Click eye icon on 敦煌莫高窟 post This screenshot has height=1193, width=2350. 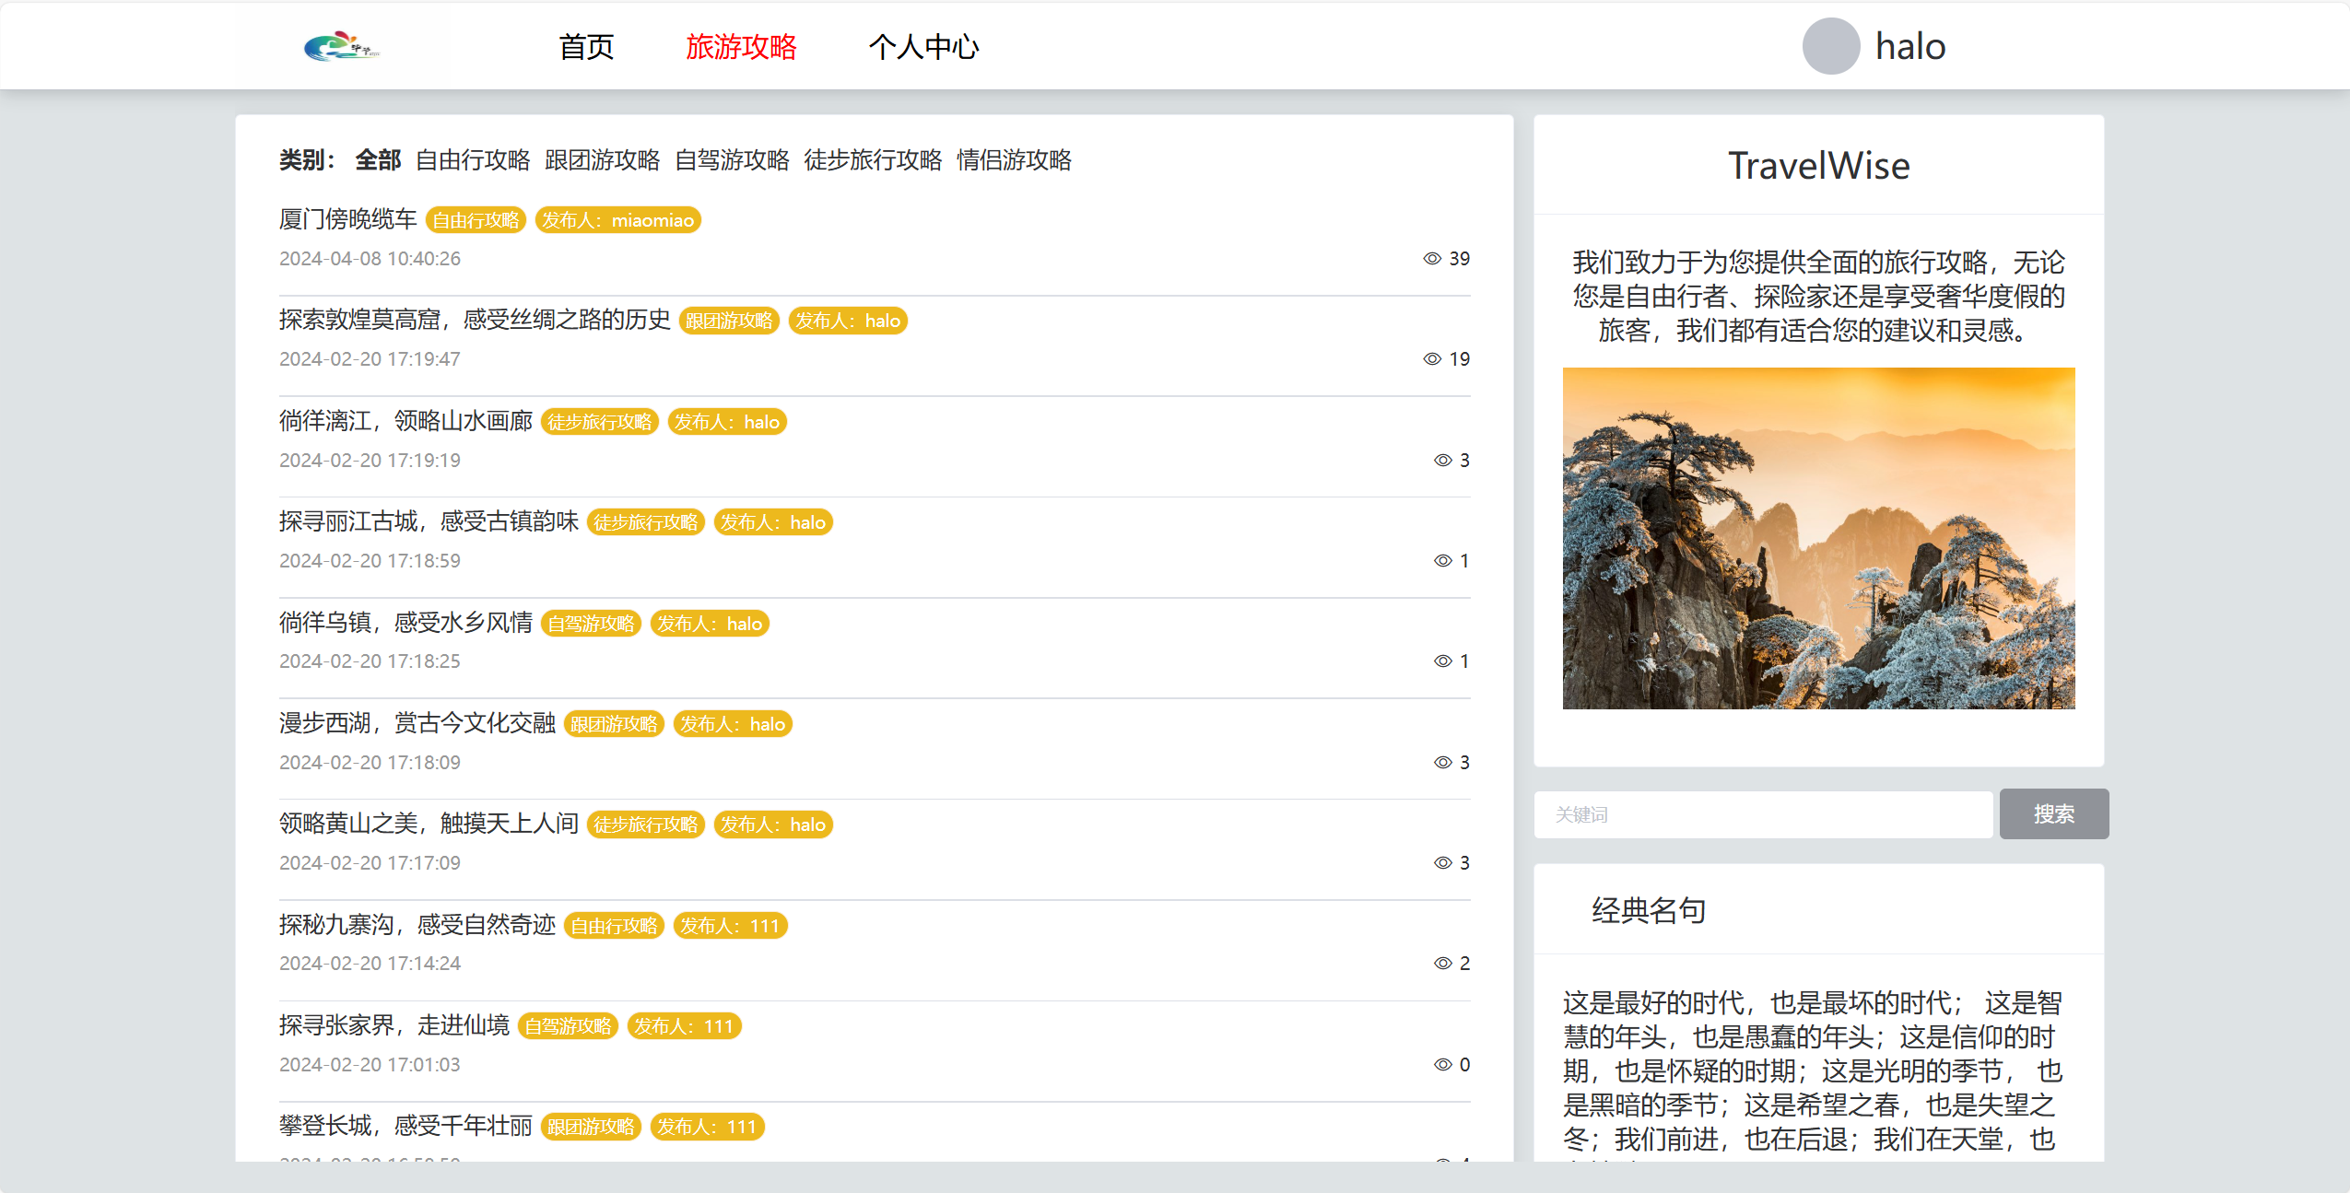1431,359
